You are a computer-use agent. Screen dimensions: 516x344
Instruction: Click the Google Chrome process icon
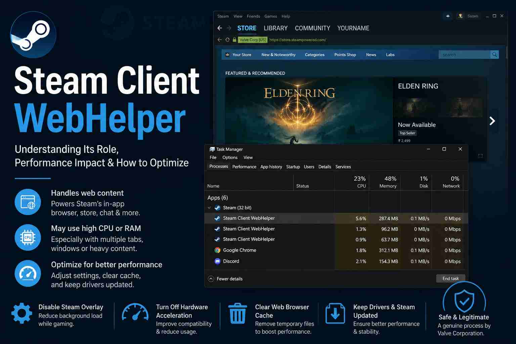217,250
